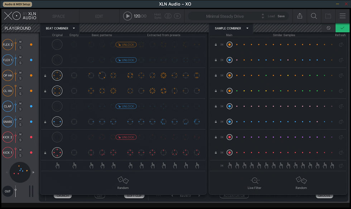Unlock the CLAP beat row
This screenshot has height=209, width=351.
point(126,106)
